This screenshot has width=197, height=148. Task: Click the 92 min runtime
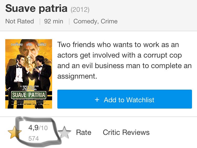(54, 21)
